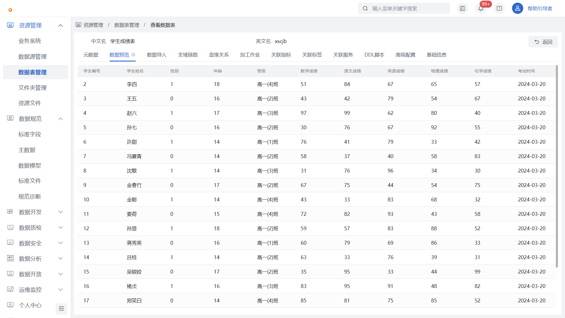Select the 关联指标 tab
This screenshot has height=318, width=565.
pos(281,55)
